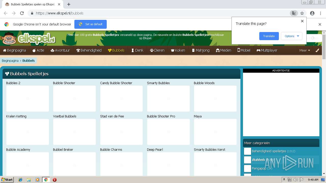Click the red Opera taskbar icon
Screen dimensions: 326x183
55,180
